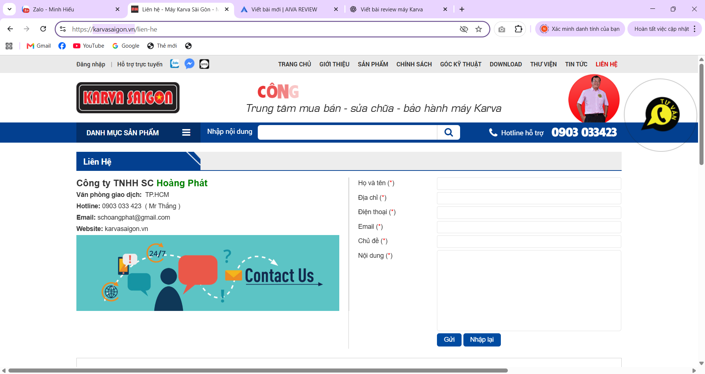The height and width of the screenshot is (374, 705).
Task: Expand the tab search dropdown arrow
Action: 10,9
